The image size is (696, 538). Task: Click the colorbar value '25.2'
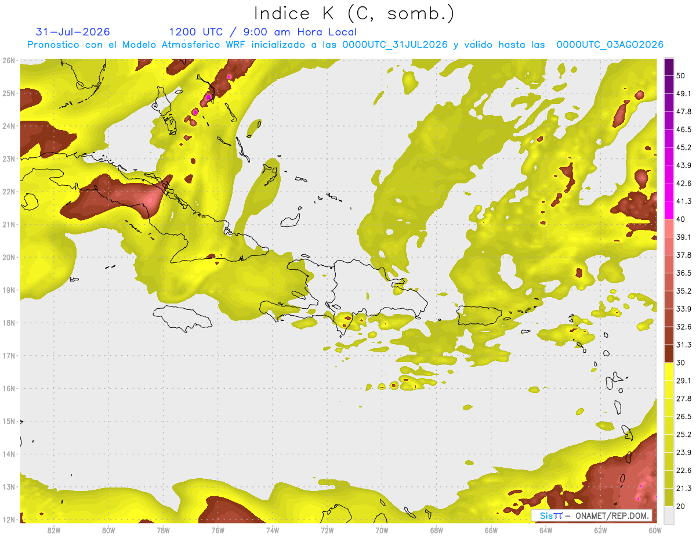(683, 434)
